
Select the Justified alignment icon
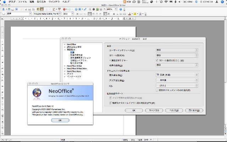point(101,14)
